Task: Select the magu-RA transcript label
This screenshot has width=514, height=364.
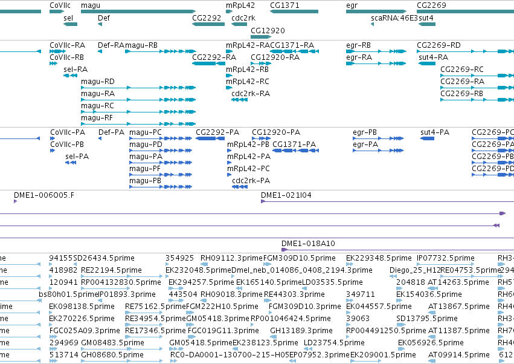Action: click(98, 94)
